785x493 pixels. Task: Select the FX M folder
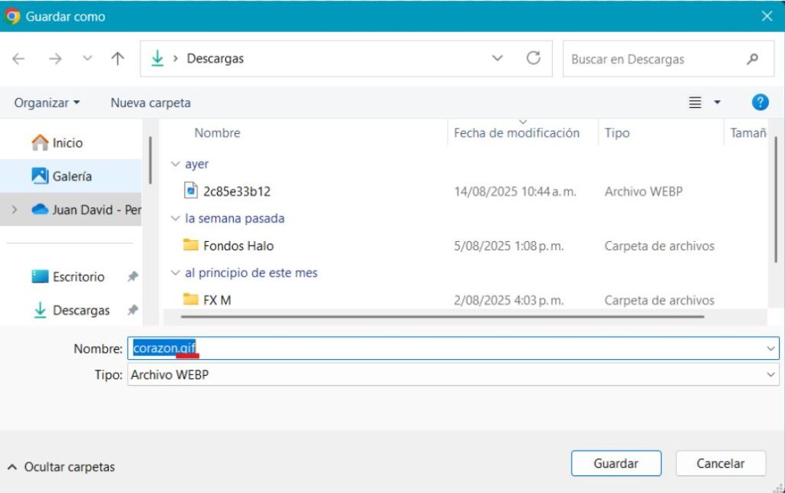[x=216, y=300]
